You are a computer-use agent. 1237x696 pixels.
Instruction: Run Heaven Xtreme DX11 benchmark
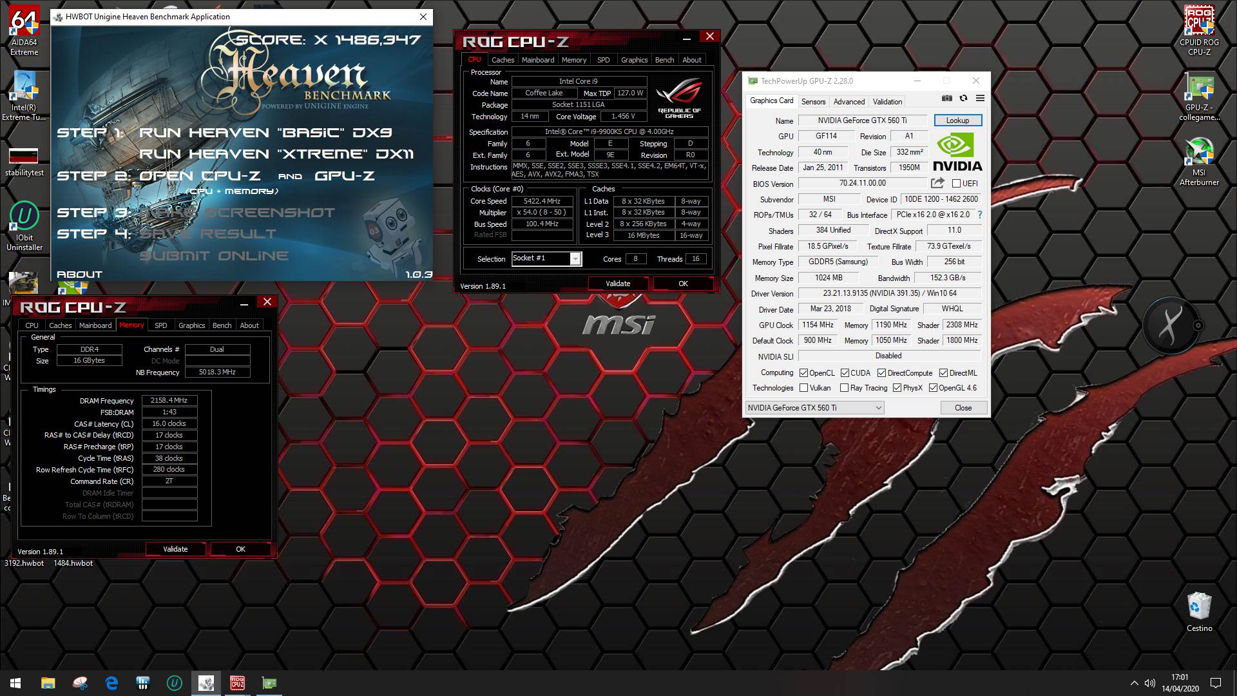coord(276,154)
